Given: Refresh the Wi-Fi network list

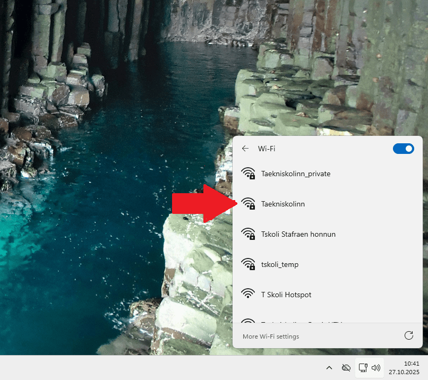Looking at the screenshot, I should [x=408, y=335].
